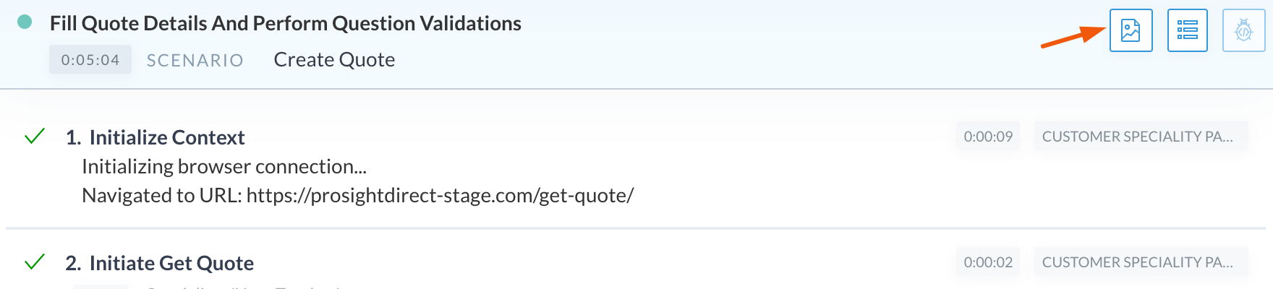Click Customer Speciality tag on step 2

click(x=1141, y=262)
